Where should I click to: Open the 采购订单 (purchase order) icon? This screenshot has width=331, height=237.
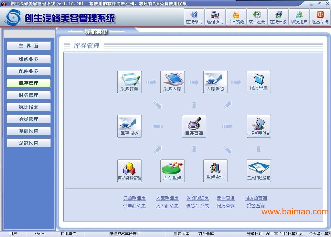(129, 82)
